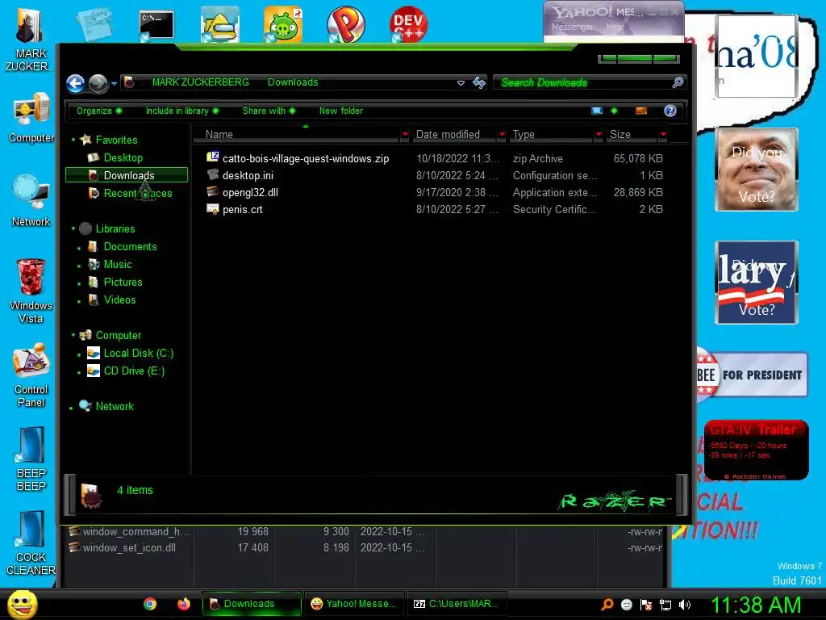Image resolution: width=826 pixels, height=620 pixels.
Task: Click the zip archive icon of catto-bois file
Action: click(x=213, y=157)
